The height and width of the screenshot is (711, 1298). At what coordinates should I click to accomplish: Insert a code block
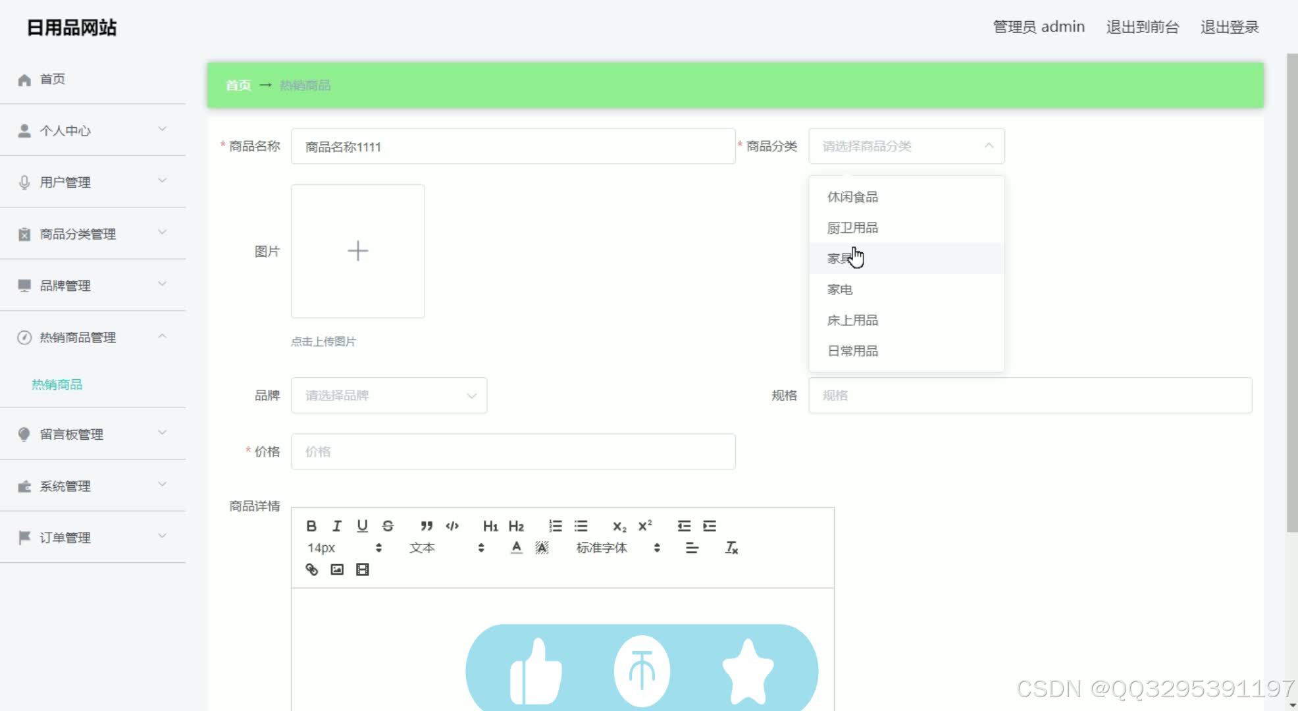pos(452,526)
